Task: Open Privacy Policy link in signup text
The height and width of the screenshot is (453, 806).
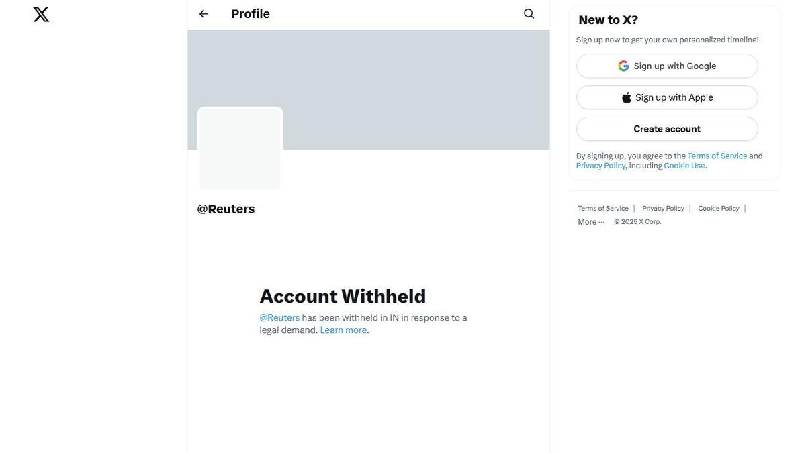Action: 600,166
